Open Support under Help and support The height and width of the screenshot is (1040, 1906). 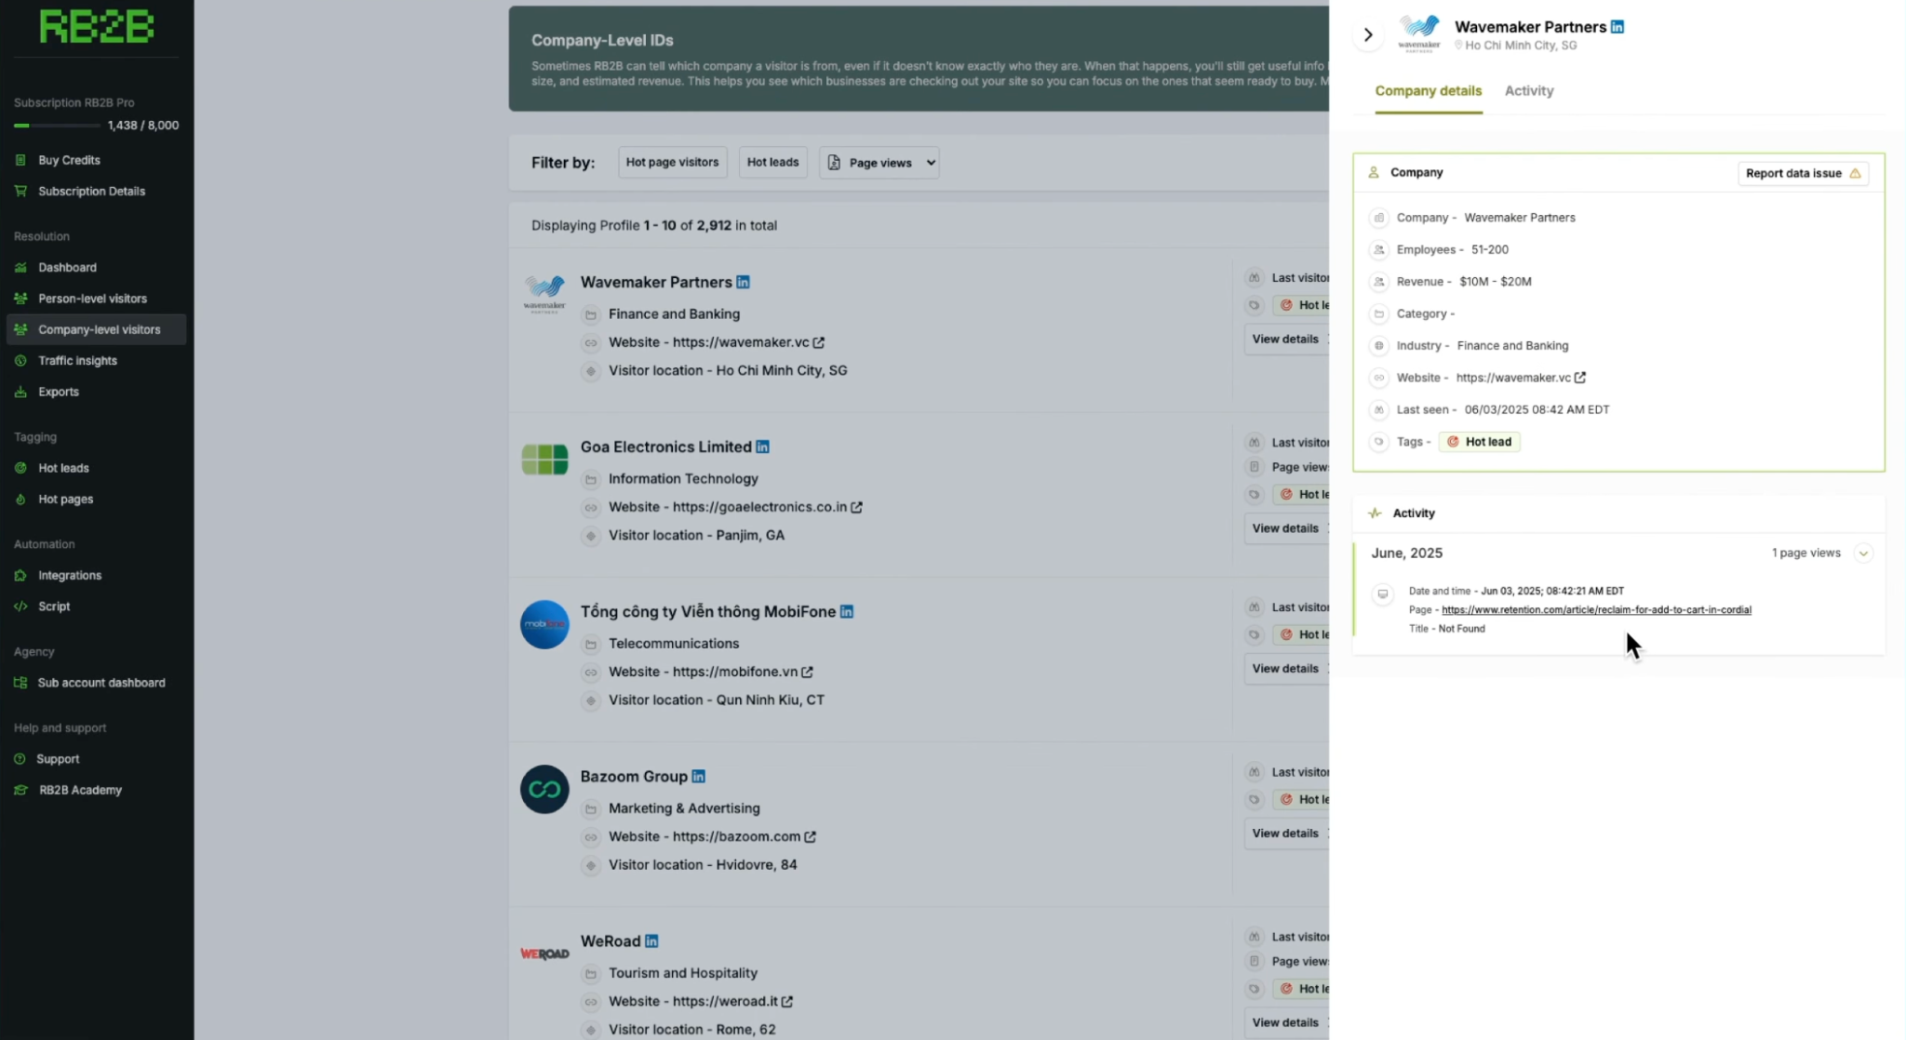pyautogui.click(x=58, y=759)
